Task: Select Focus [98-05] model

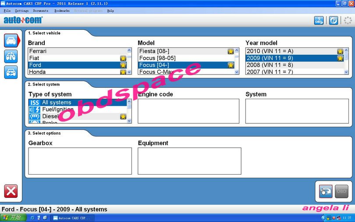Action: (x=186, y=58)
